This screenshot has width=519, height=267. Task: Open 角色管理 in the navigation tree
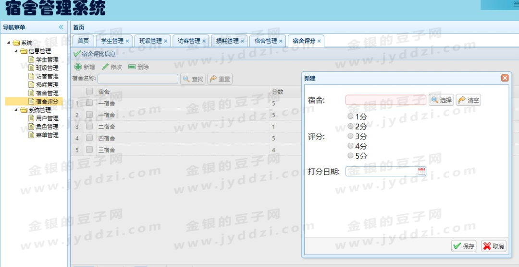pyautogui.click(x=47, y=127)
